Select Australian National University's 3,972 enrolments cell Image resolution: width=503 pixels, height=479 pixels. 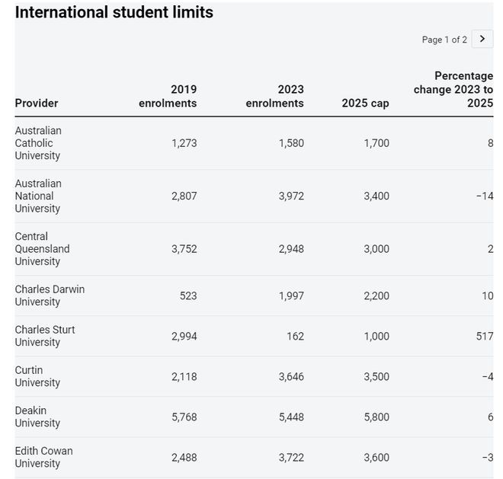point(291,196)
